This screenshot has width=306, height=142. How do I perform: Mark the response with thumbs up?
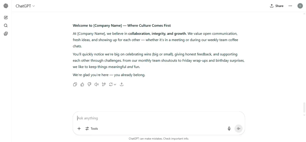coord(82,84)
